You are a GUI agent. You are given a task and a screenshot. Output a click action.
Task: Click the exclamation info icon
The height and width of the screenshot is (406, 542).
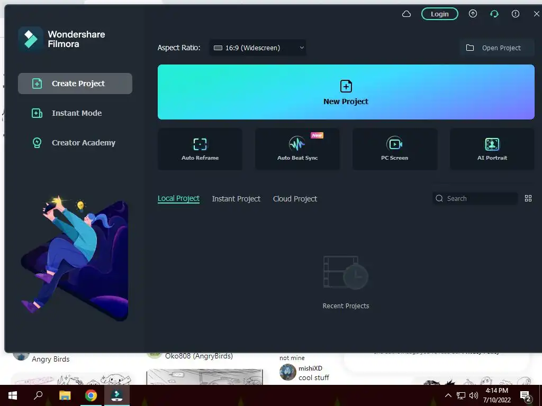[516, 14]
